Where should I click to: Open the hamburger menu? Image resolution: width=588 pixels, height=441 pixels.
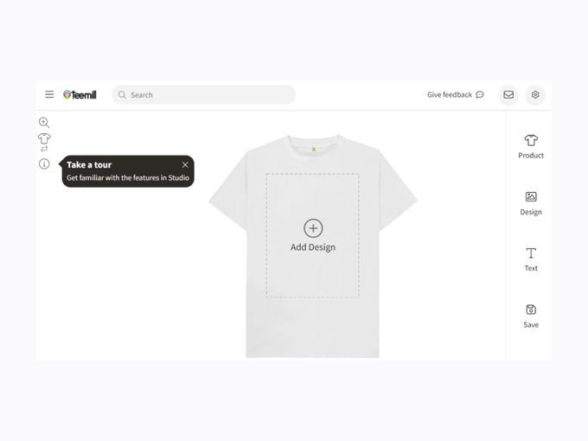coord(49,94)
